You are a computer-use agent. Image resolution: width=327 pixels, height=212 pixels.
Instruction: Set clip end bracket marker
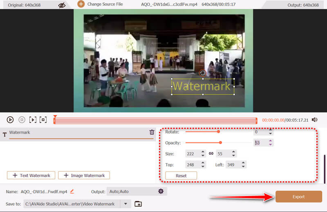(43, 120)
